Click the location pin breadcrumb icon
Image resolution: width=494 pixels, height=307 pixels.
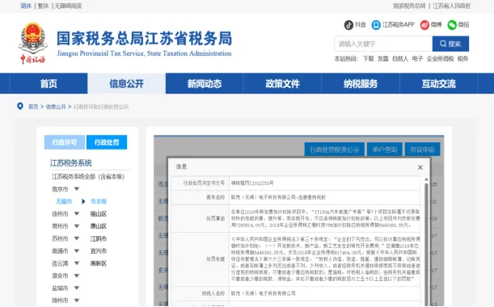[20, 106]
